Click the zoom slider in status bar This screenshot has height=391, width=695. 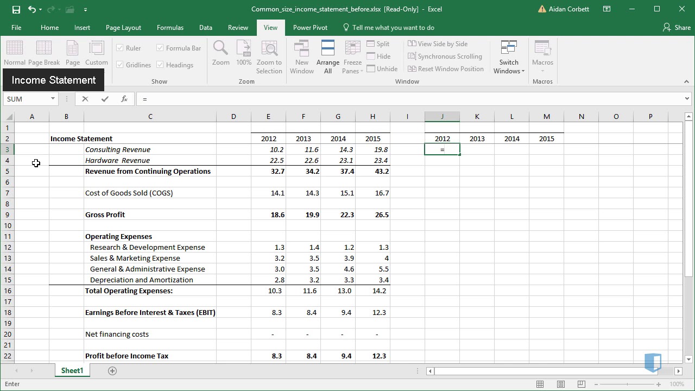627,384
